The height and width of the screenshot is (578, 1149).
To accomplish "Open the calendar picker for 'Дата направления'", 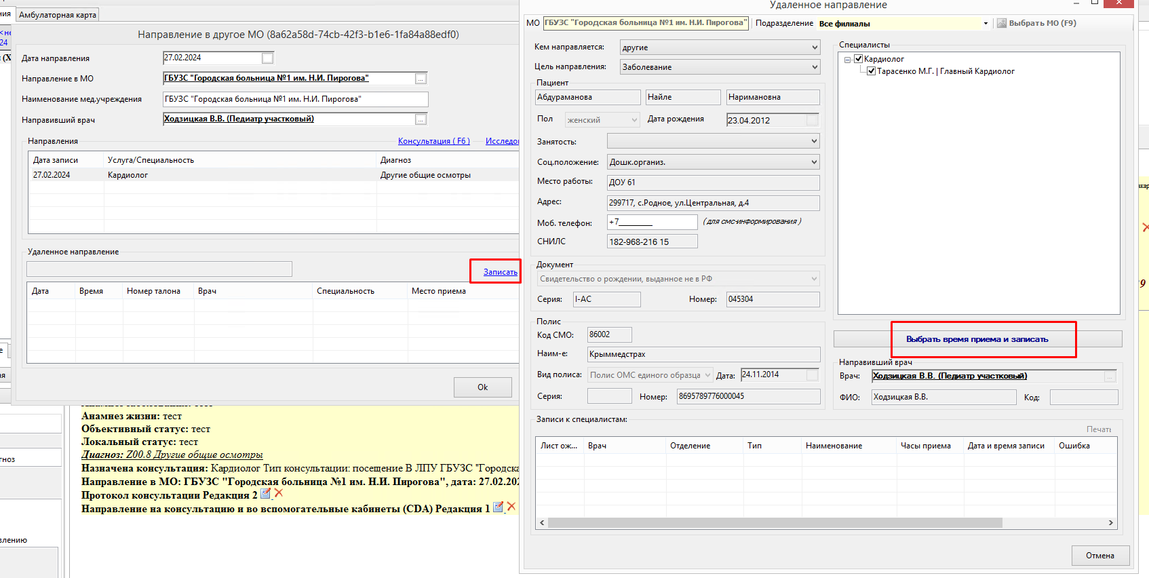I will click(x=268, y=58).
